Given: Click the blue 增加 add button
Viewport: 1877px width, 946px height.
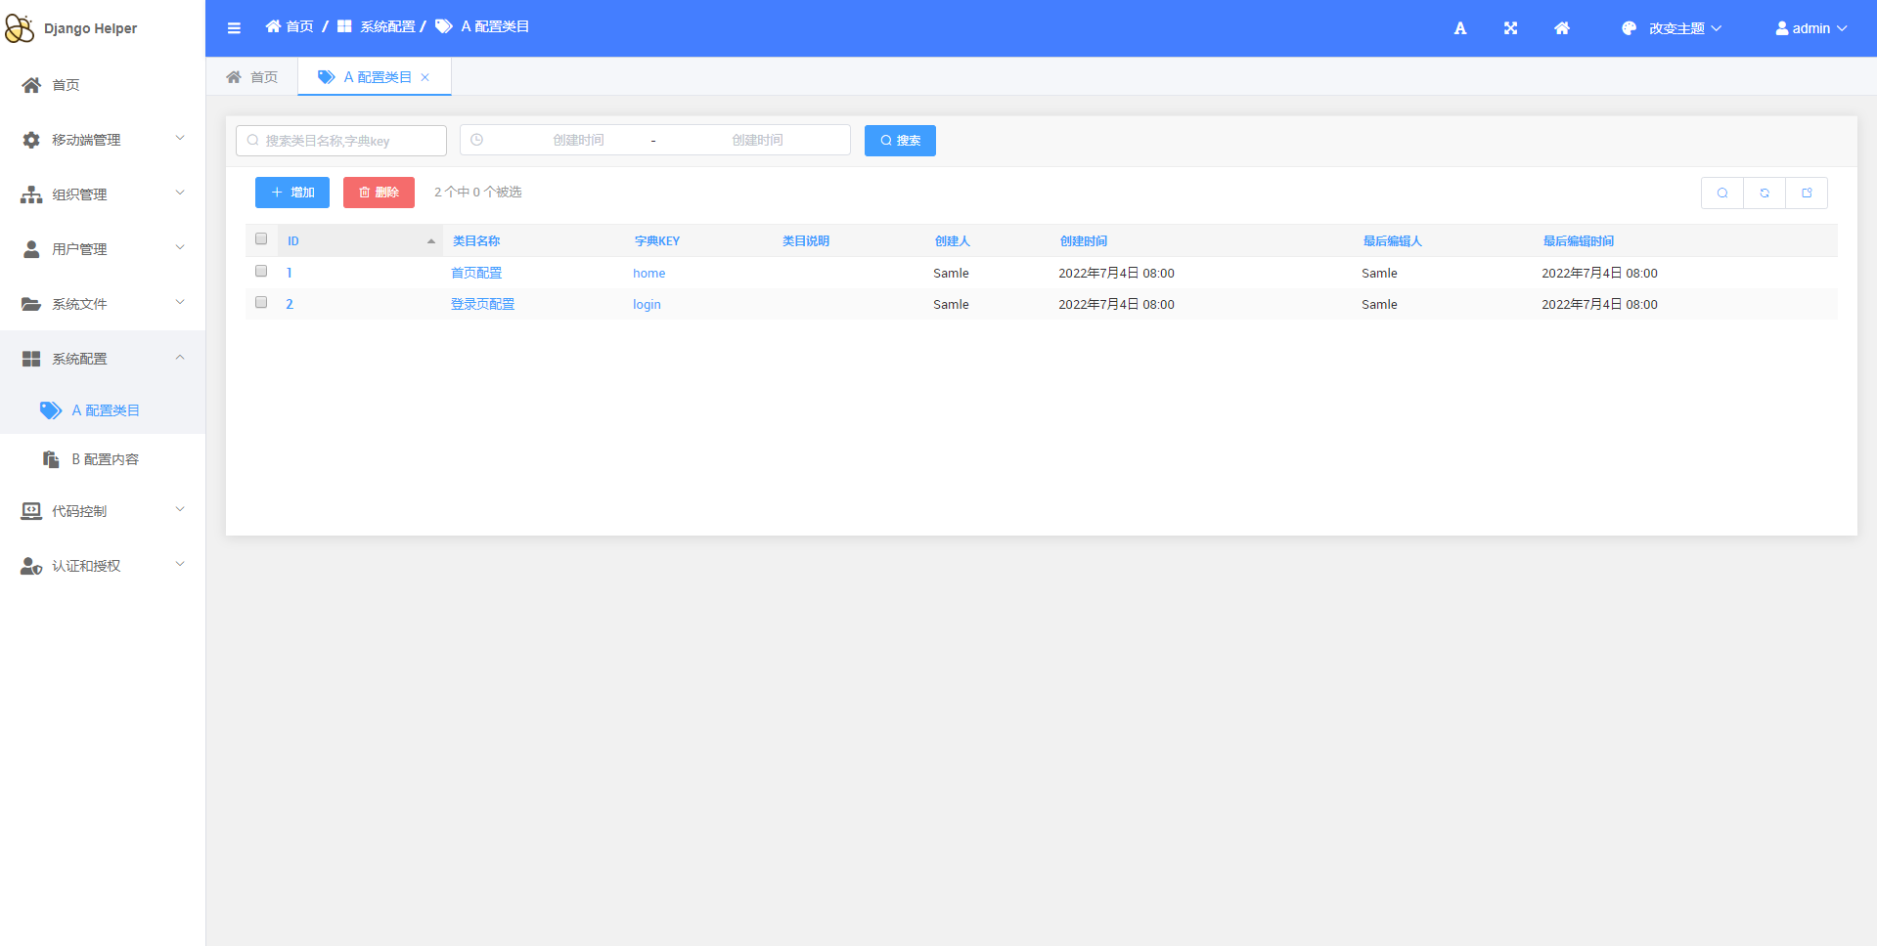Looking at the screenshot, I should (x=292, y=193).
